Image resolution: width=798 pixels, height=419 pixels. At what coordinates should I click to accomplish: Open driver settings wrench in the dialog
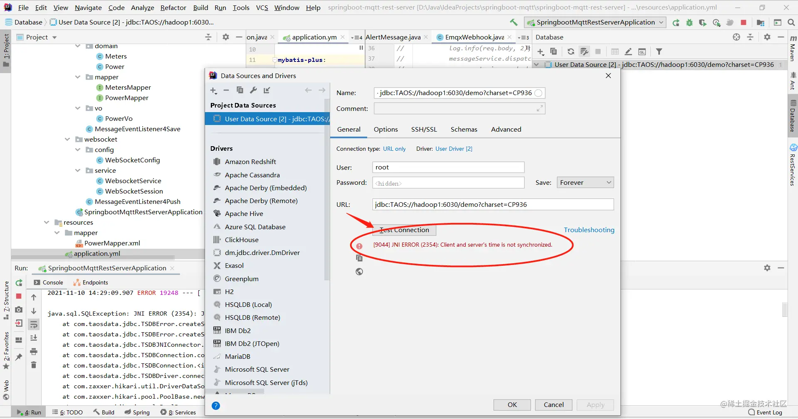[x=253, y=90]
